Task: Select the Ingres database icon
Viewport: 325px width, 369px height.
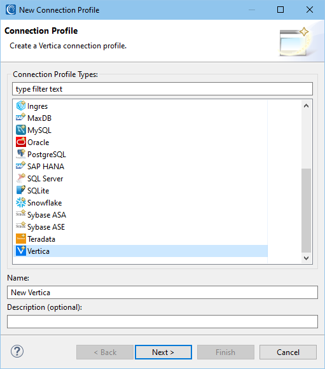Action: 21,106
